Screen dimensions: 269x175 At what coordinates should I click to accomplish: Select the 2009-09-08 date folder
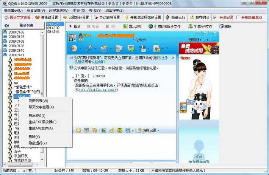(x=16, y=42)
